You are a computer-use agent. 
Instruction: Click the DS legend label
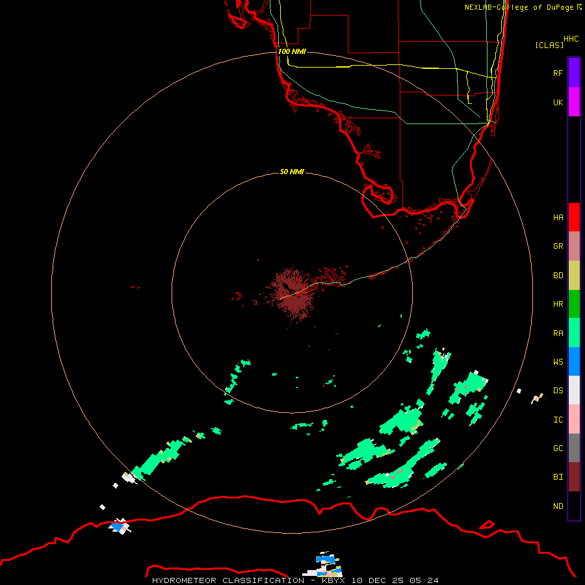[x=558, y=391]
